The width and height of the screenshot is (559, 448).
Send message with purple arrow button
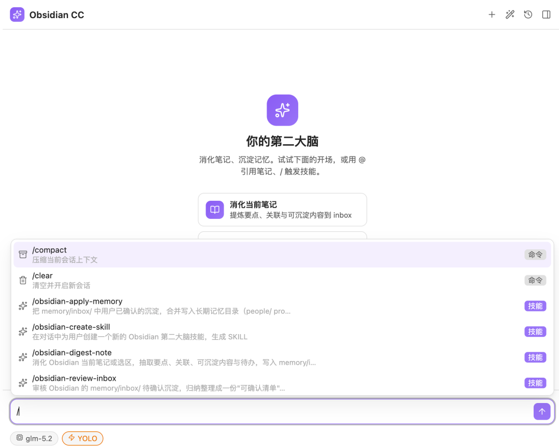click(x=542, y=412)
